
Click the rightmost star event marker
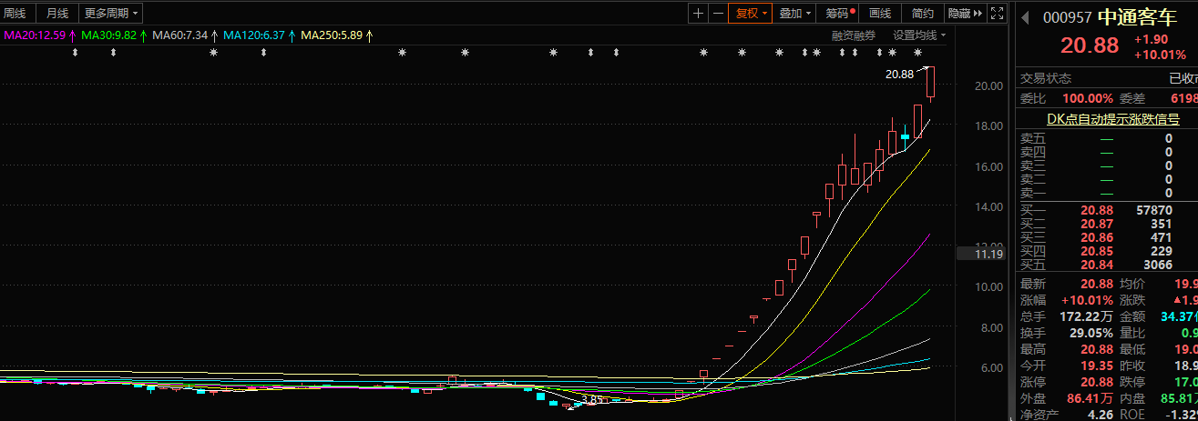pos(918,53)
